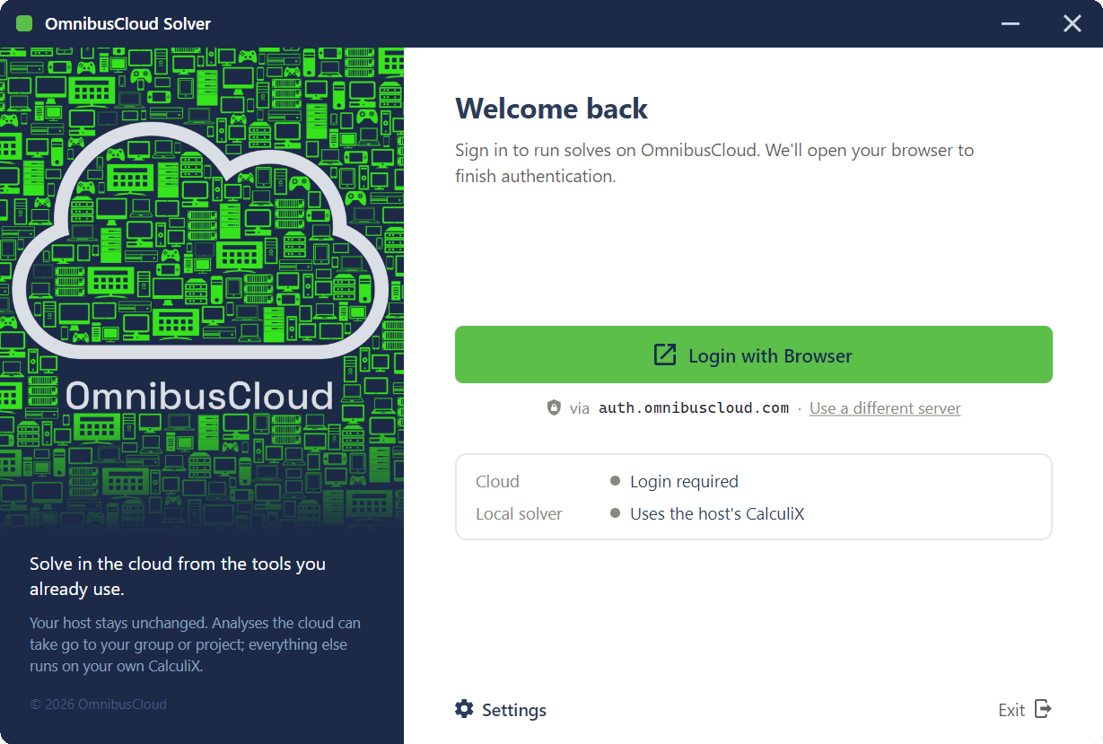Click the Exit button
The width and height of the screenshot is (1103, 744).
(x=1025, y=710)
